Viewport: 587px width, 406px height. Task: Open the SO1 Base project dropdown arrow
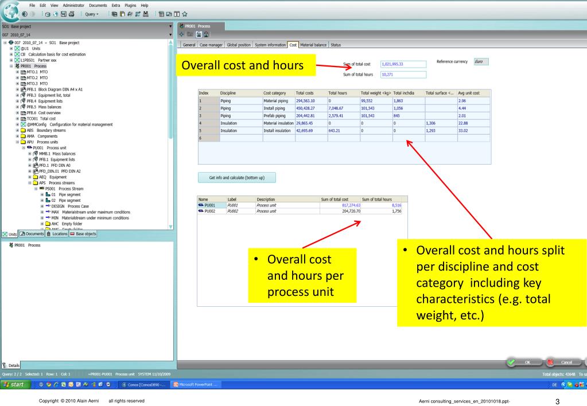171,26
